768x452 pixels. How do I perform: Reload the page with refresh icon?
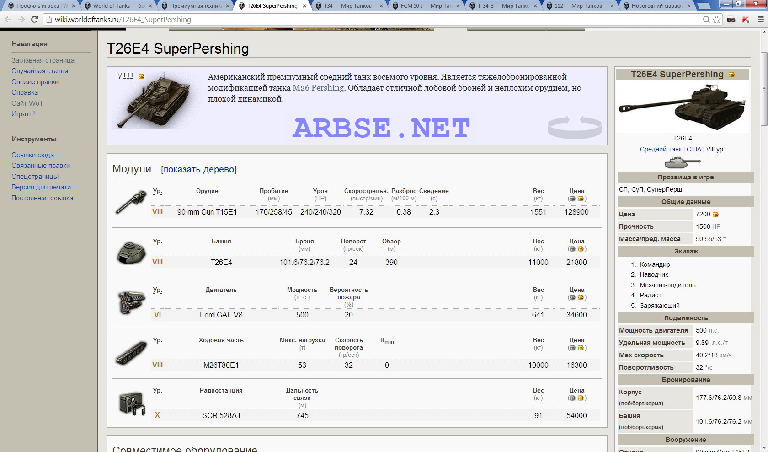(x=34, y=20)
